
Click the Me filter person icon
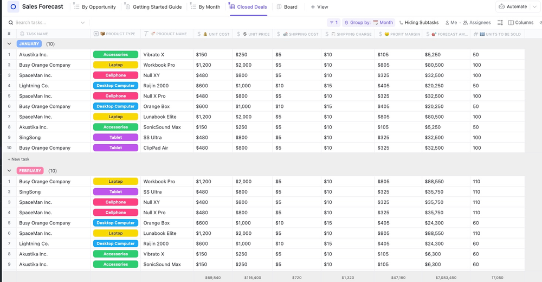click(448, 23)
